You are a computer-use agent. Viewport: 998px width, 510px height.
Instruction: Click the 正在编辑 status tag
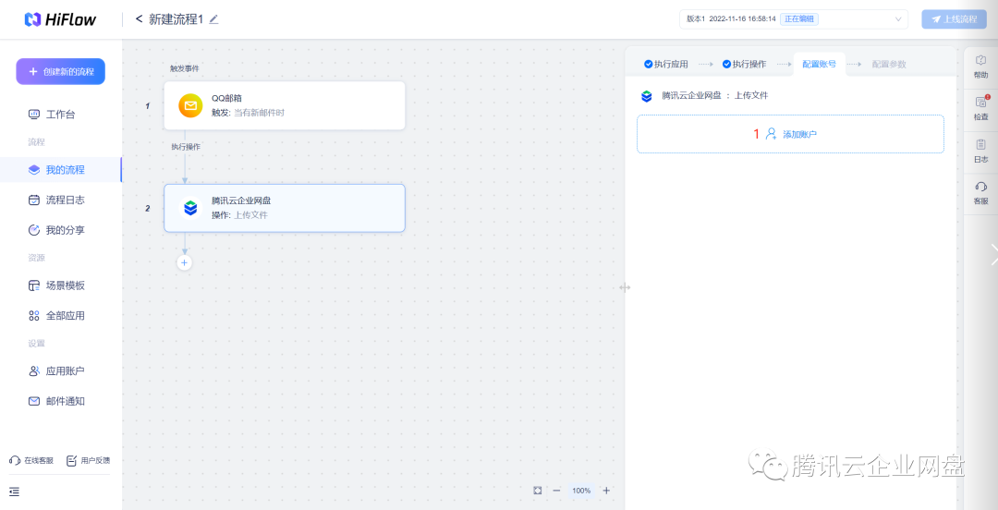coord(798,19)
